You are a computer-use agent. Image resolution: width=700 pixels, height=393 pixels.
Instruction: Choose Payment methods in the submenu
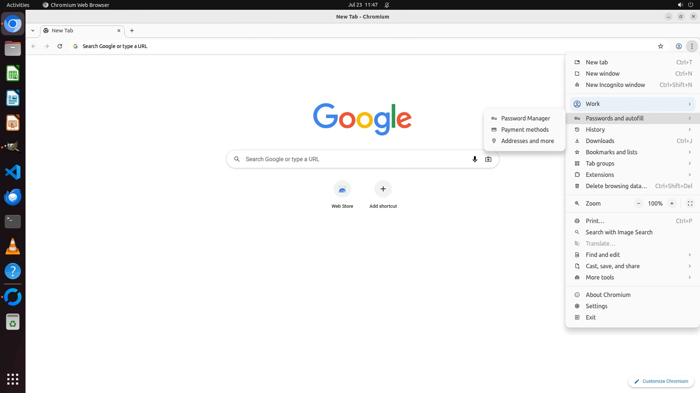click(525, 130)
